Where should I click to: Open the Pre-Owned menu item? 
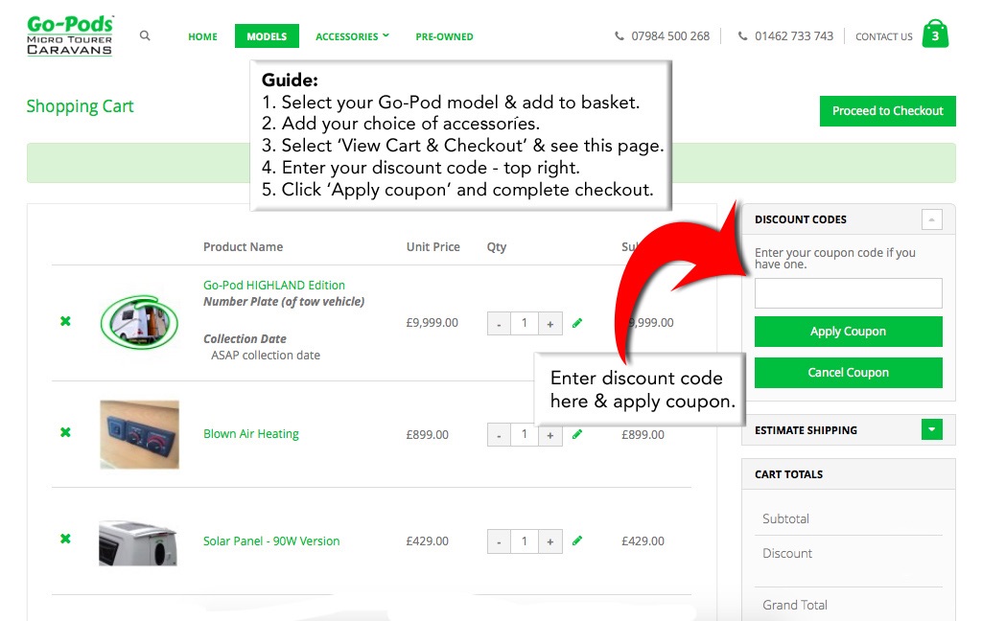click(445, 36)
